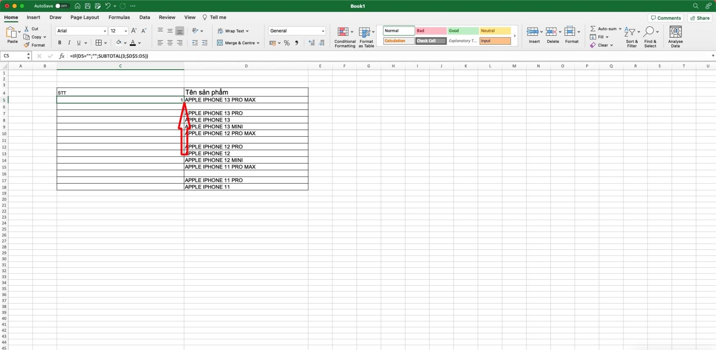Click in the formula bar text
Viewport: 716px width, 350px height.
point(109,56)
